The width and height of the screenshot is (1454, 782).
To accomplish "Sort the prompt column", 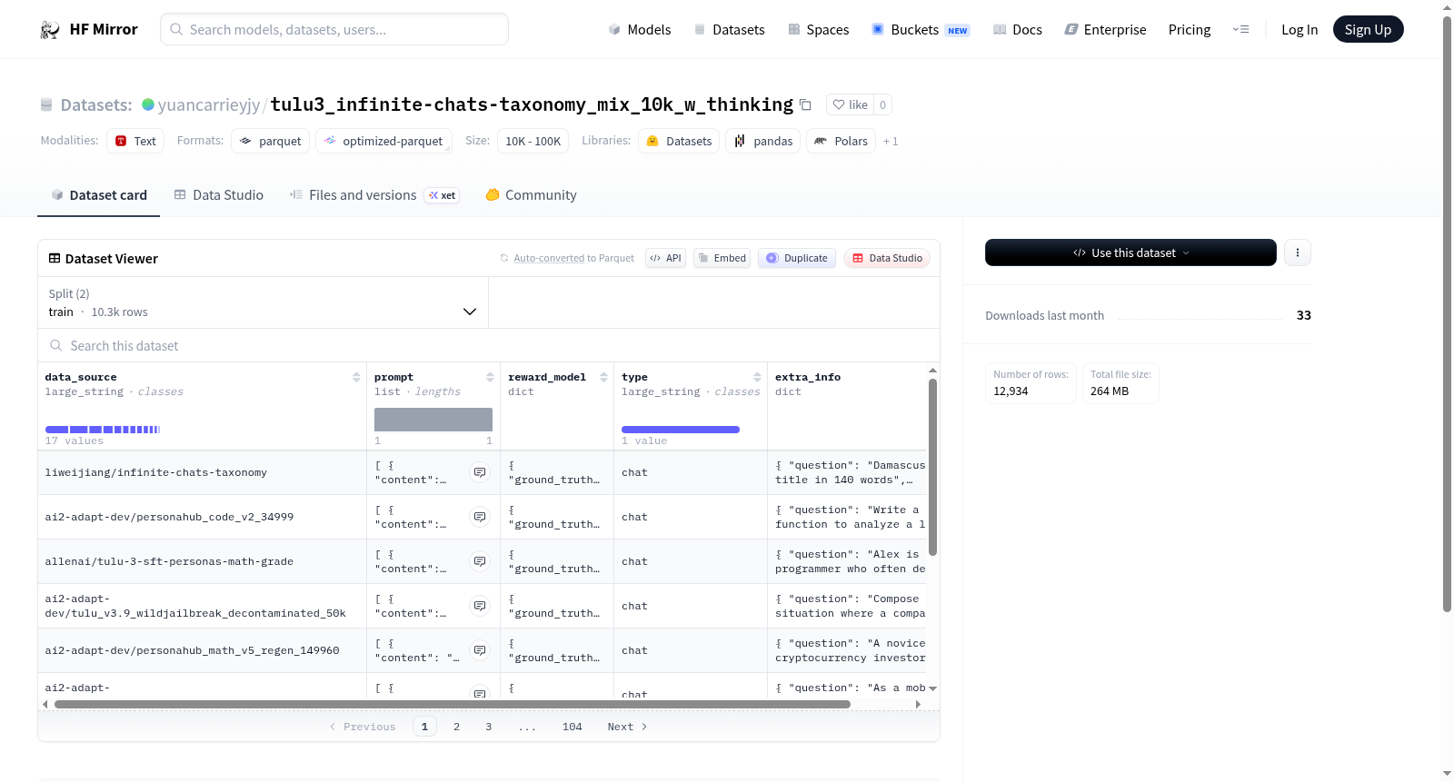I will tap(490, 377).
